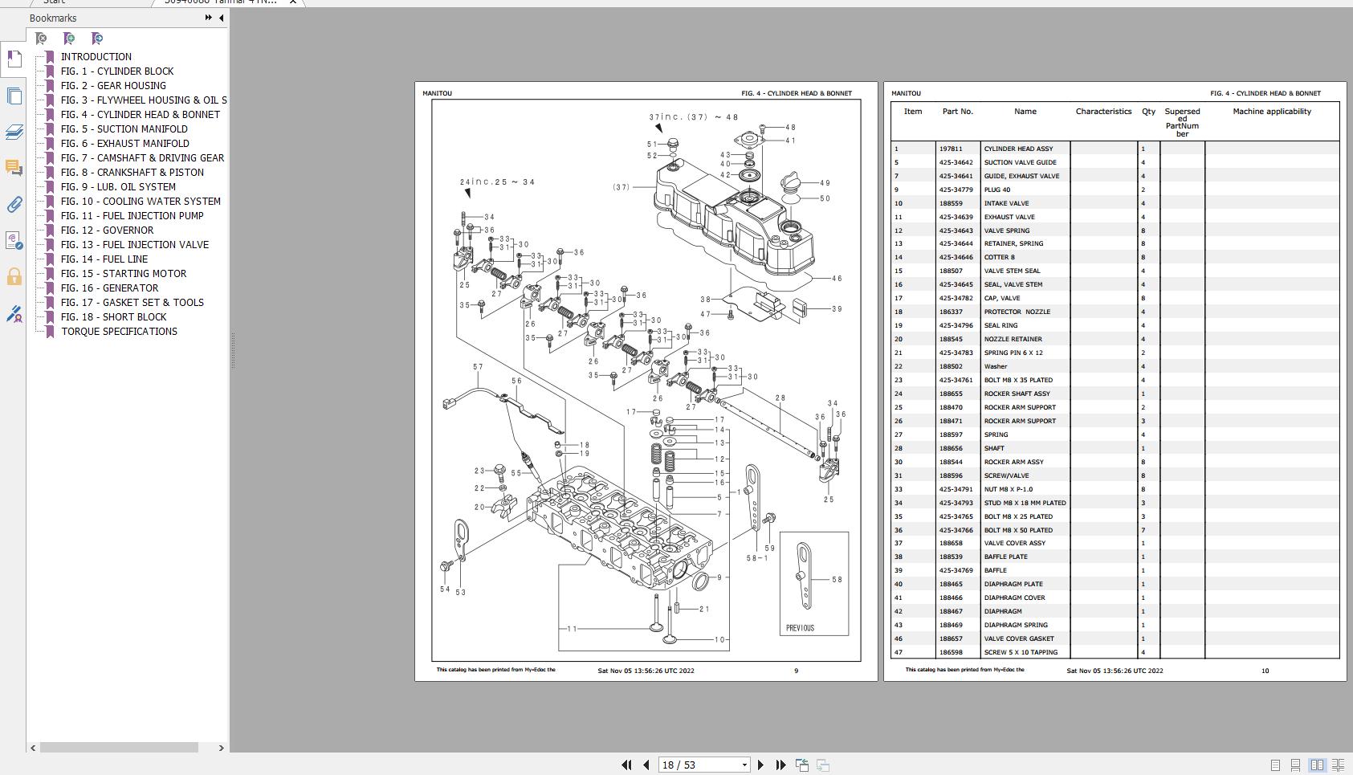Open the Attachments panel in the sidebar

pos(14,205)
